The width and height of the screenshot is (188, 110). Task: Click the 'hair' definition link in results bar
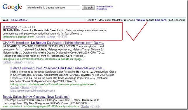157,20
